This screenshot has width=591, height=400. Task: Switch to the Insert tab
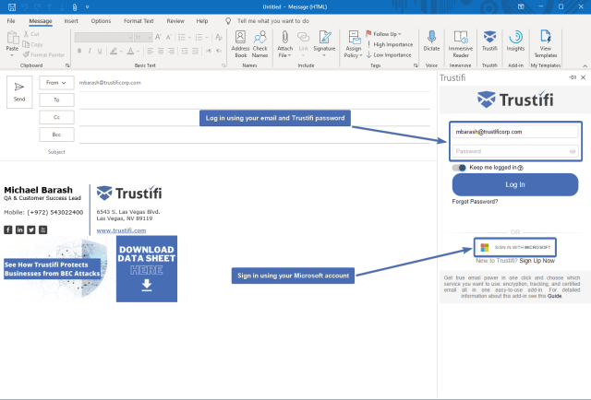71,21
